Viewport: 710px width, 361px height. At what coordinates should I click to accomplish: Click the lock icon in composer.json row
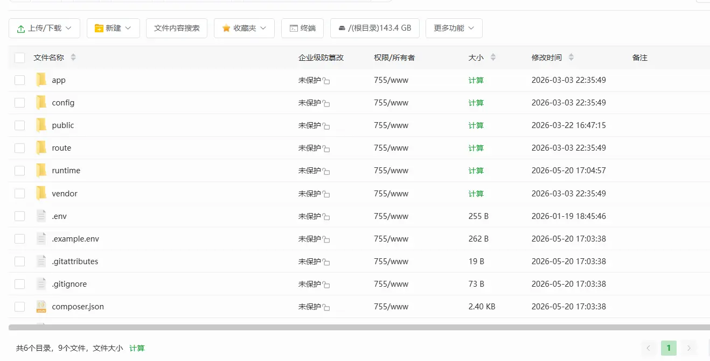(x=326, y=307)
